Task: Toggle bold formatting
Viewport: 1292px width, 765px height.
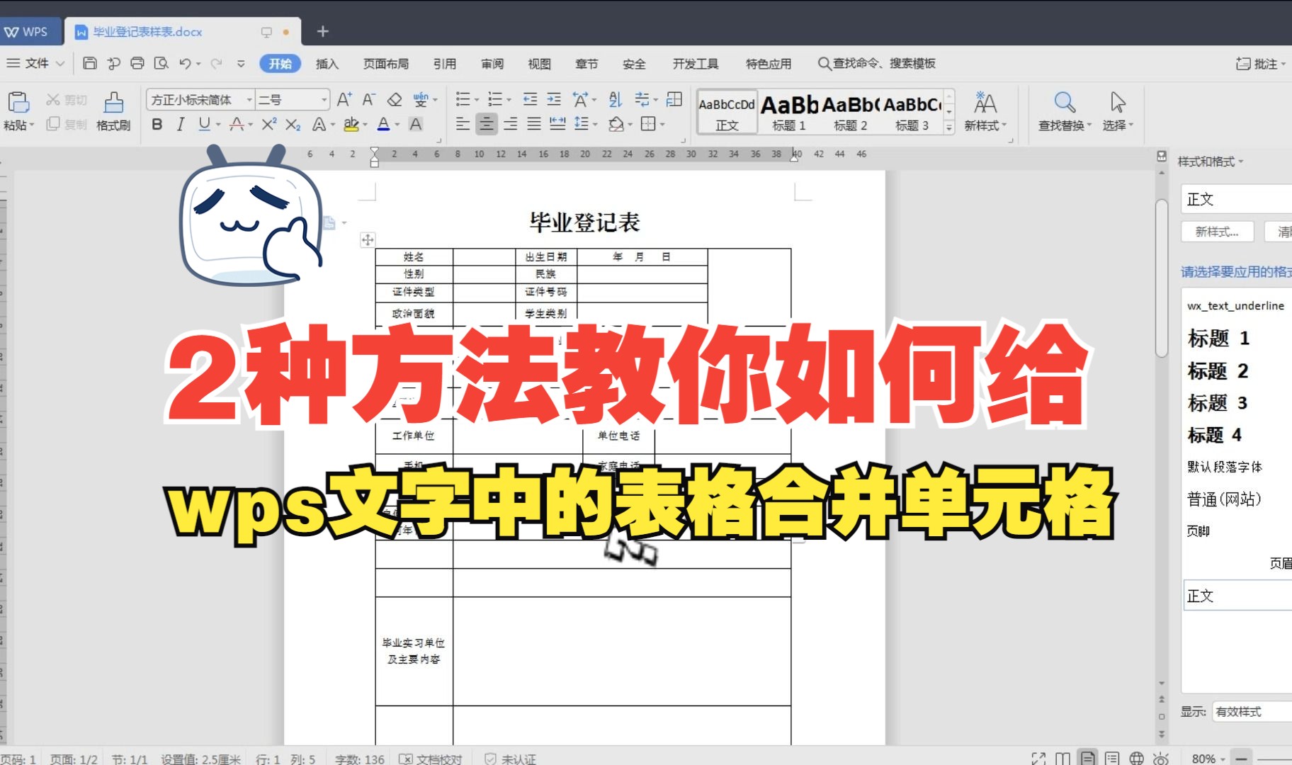Action: tap(157, 124)
